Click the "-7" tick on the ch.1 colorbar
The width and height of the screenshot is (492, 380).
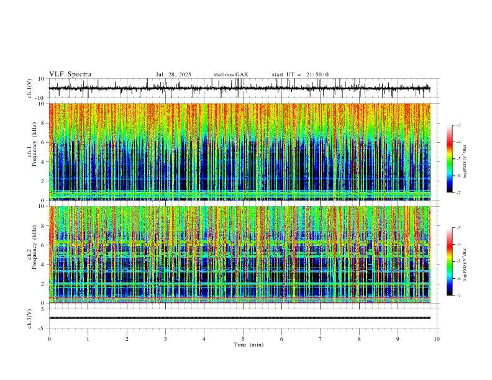458,192
